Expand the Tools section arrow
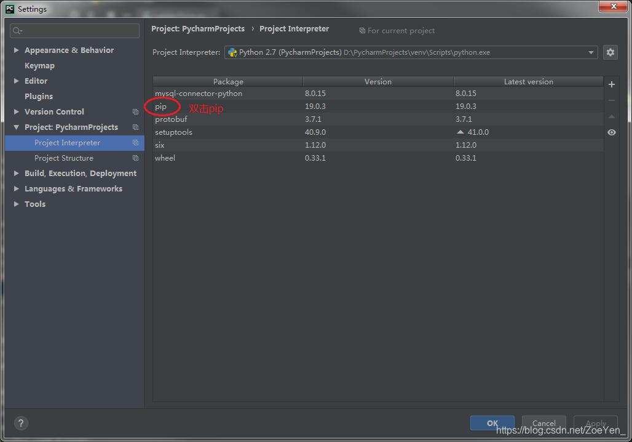The image size is (632, 442). point(16,204)
